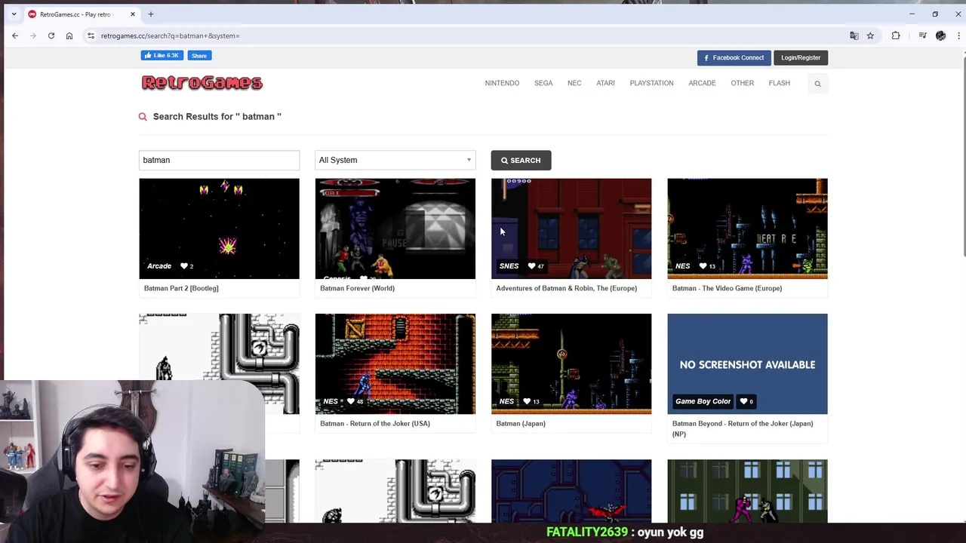
Task: Open Batman Part 2 [Bootleg] thumbnail
Action: (x=219, y=229)
